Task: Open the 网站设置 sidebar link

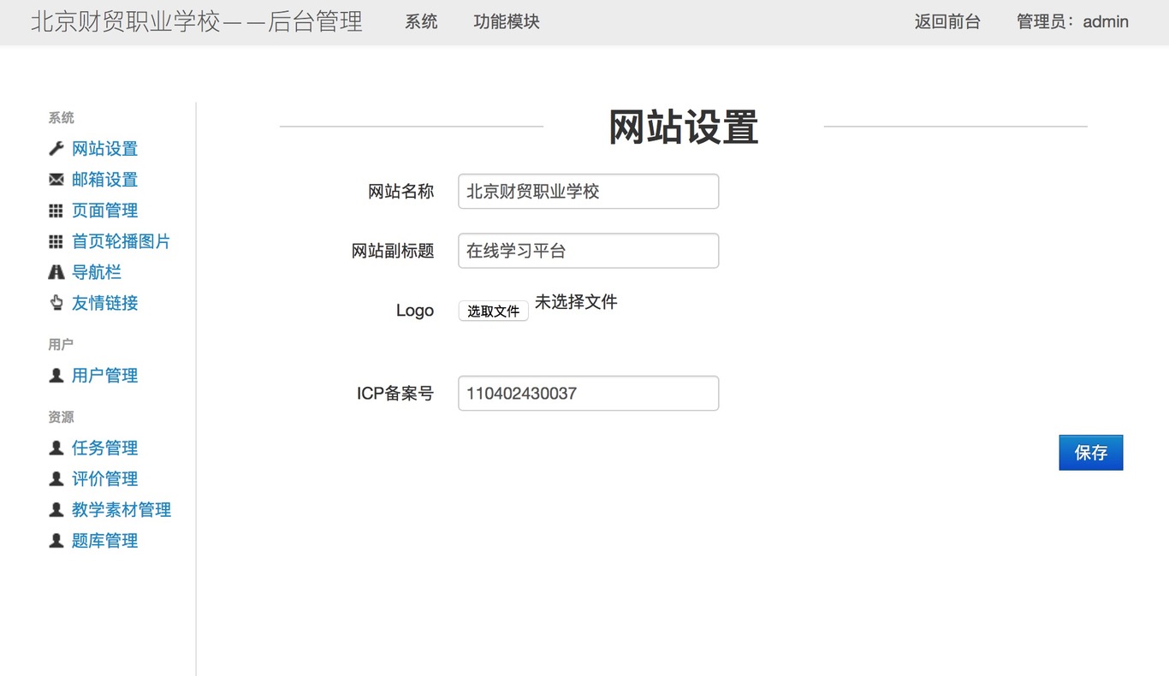Action: click(104, 149)
